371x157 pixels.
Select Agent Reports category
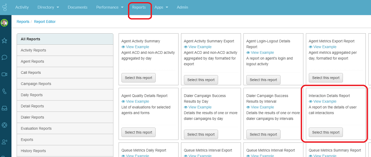65,61
